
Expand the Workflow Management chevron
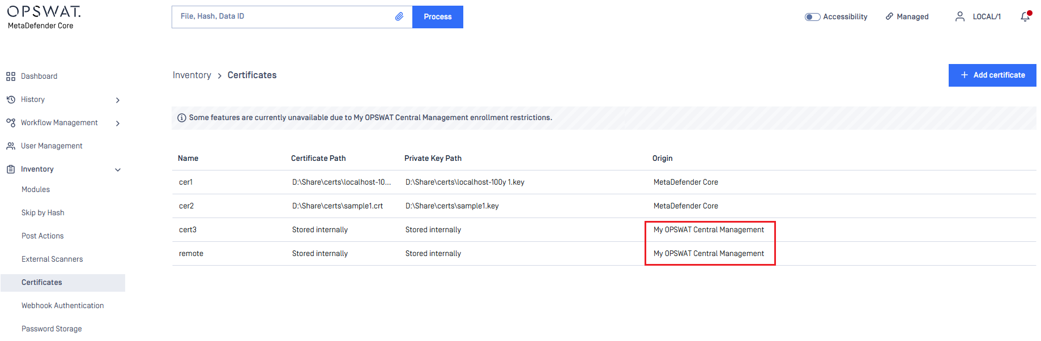(118, 123)
